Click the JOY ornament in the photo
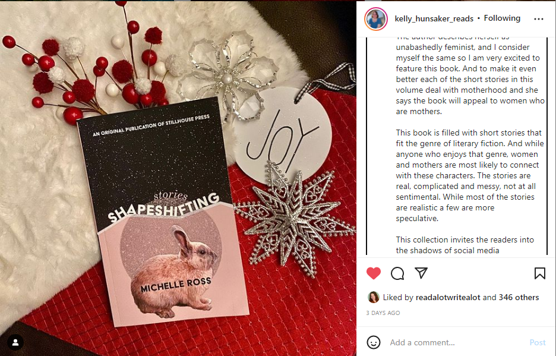This screenshot has width=556, height=356. (284, 137)
